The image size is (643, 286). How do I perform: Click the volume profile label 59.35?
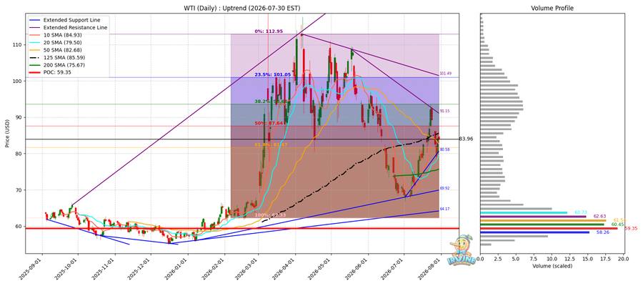click(632, 229)
